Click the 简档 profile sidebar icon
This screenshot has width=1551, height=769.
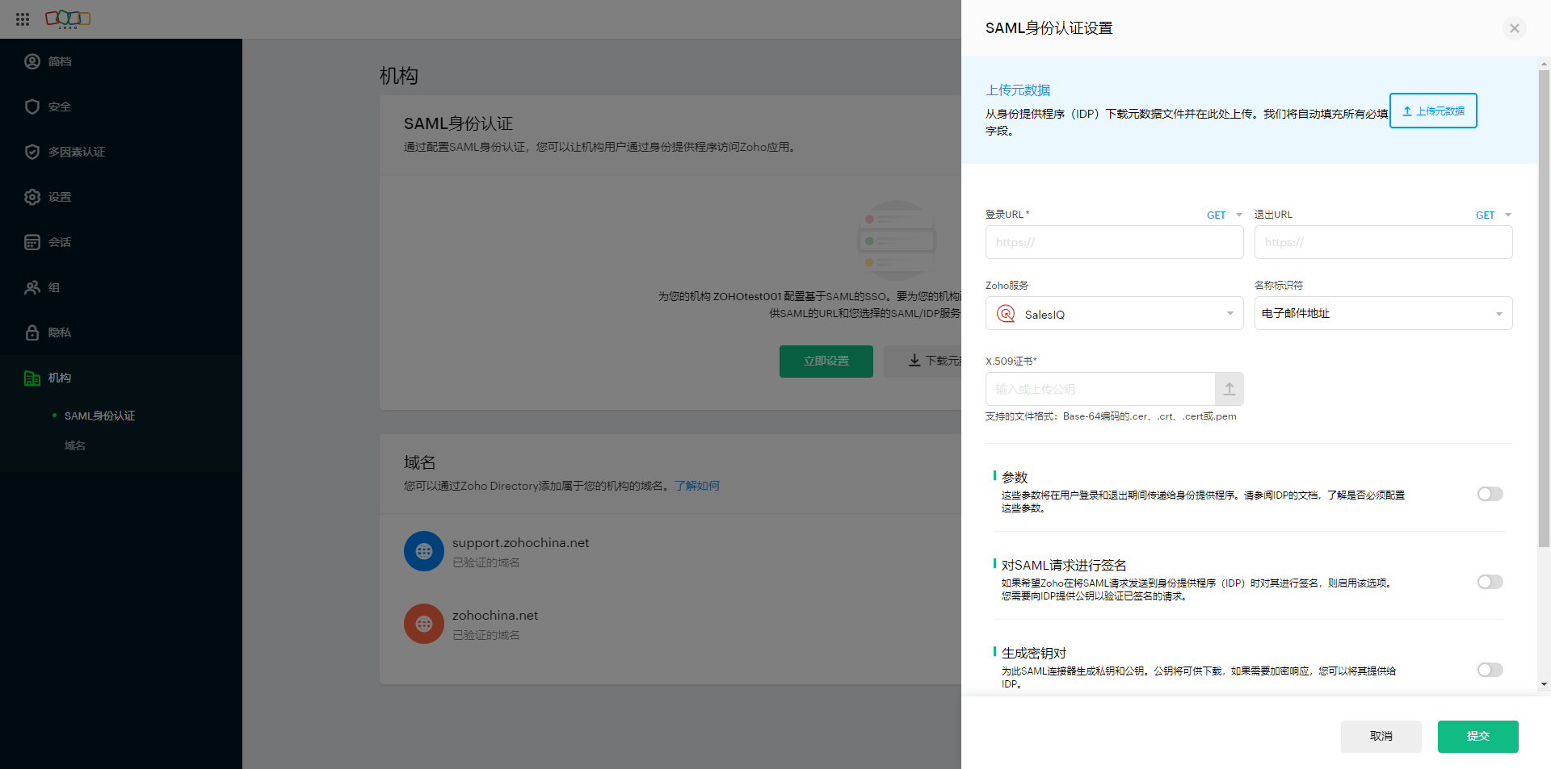(x=32, y=61)
